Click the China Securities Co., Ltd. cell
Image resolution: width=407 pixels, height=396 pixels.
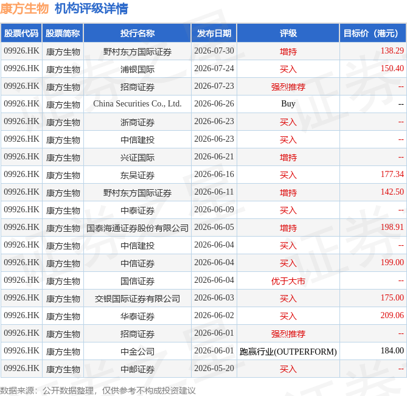[137, 104]
